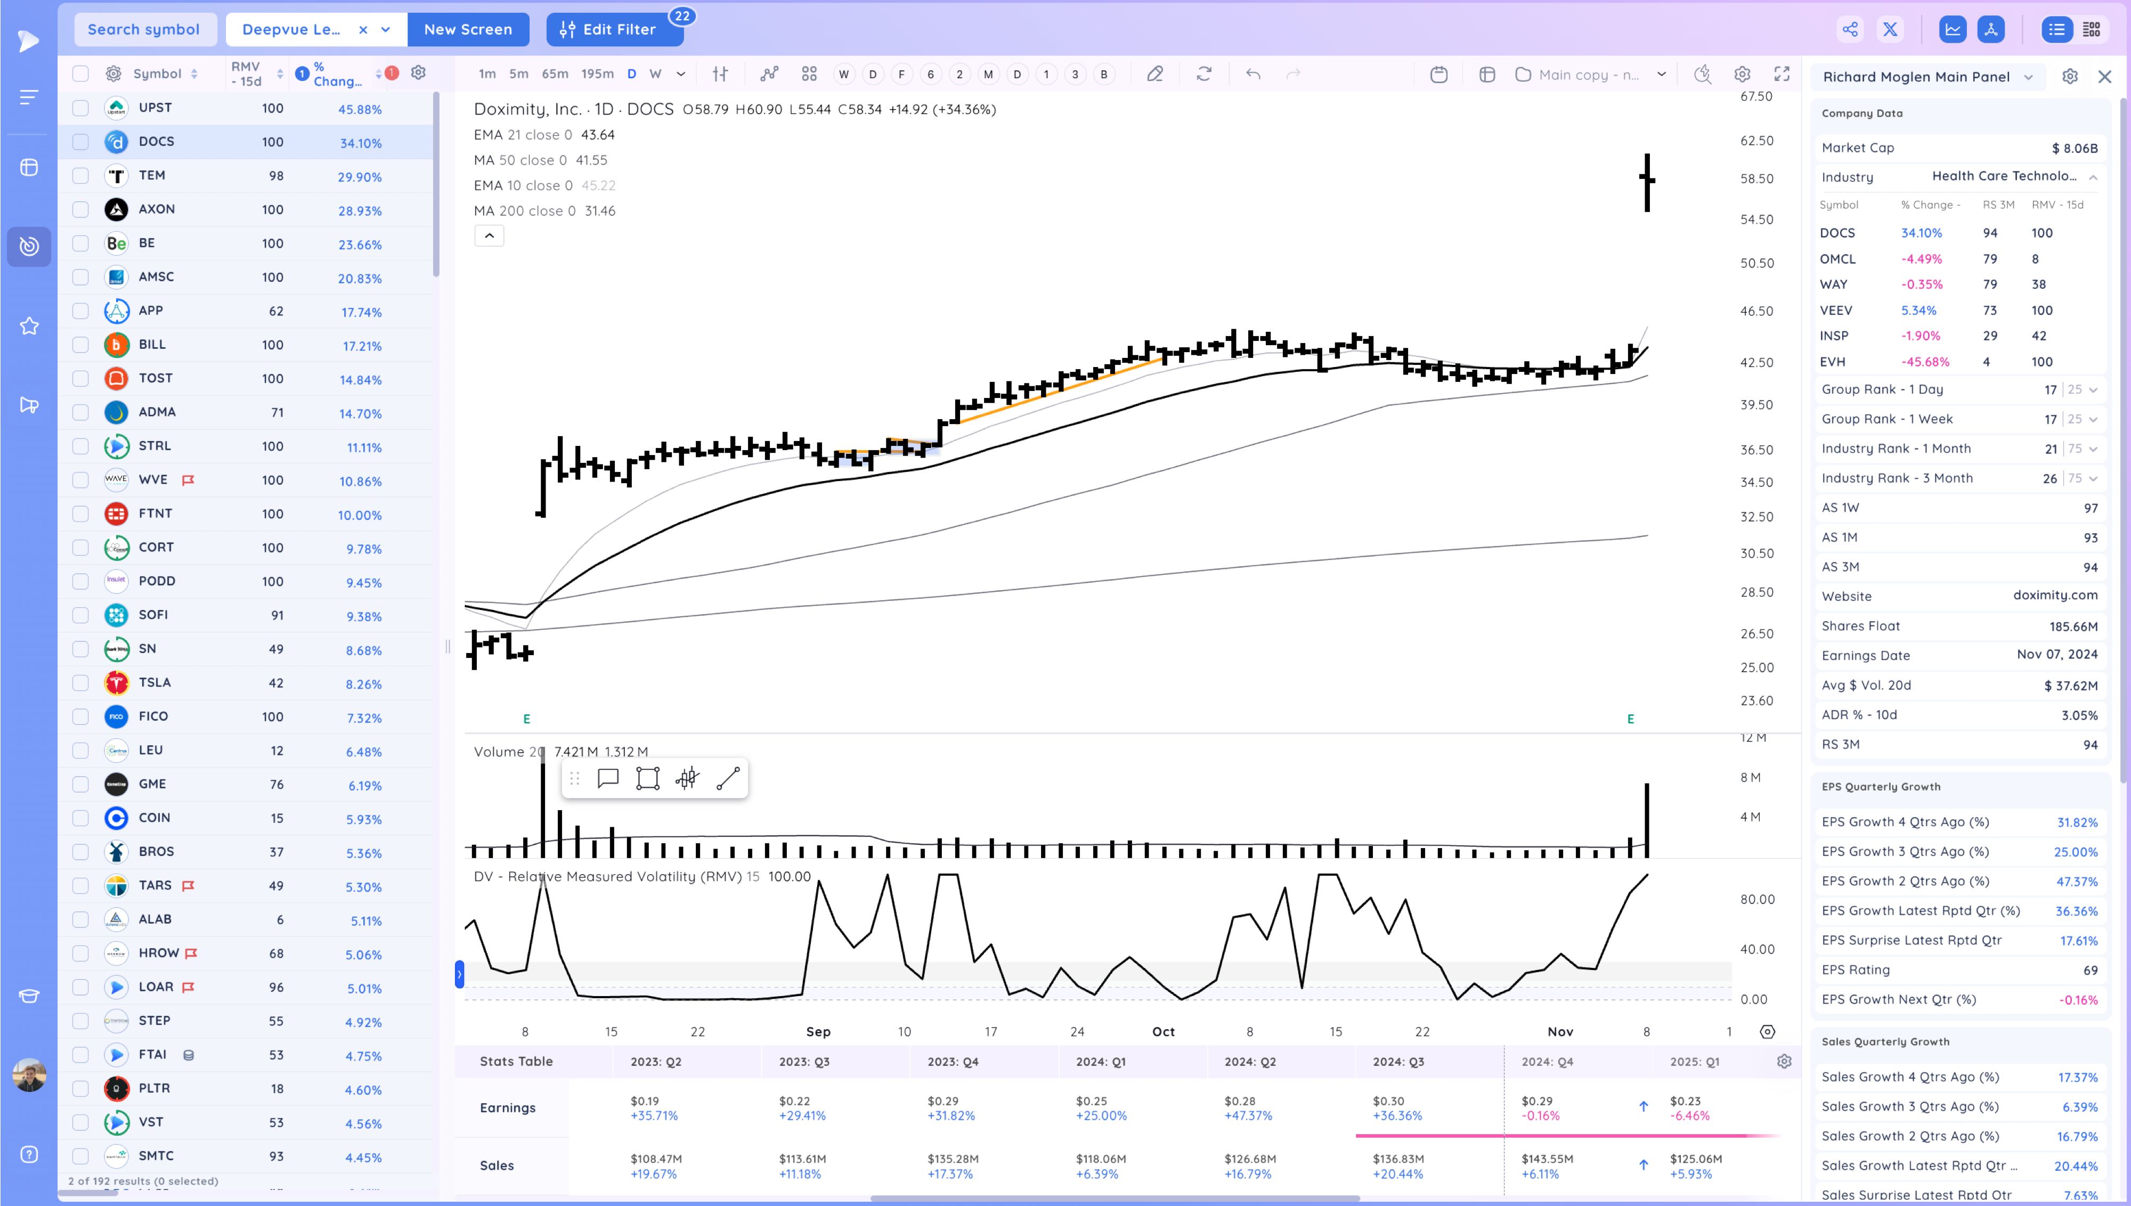2131x1206 pixels.
Task: Click the New Screen button
Action: click(467, 30)
